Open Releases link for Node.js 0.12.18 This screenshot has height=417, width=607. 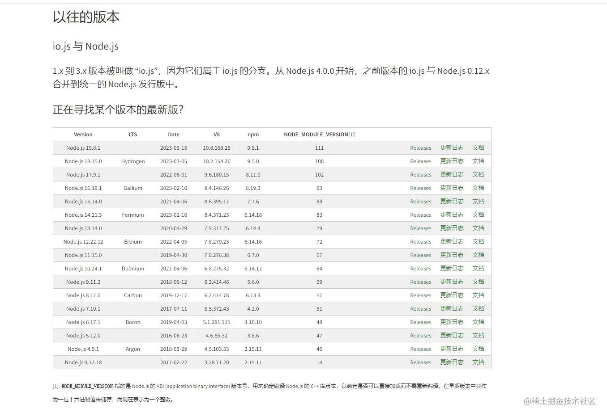click(x=420, y=362)
